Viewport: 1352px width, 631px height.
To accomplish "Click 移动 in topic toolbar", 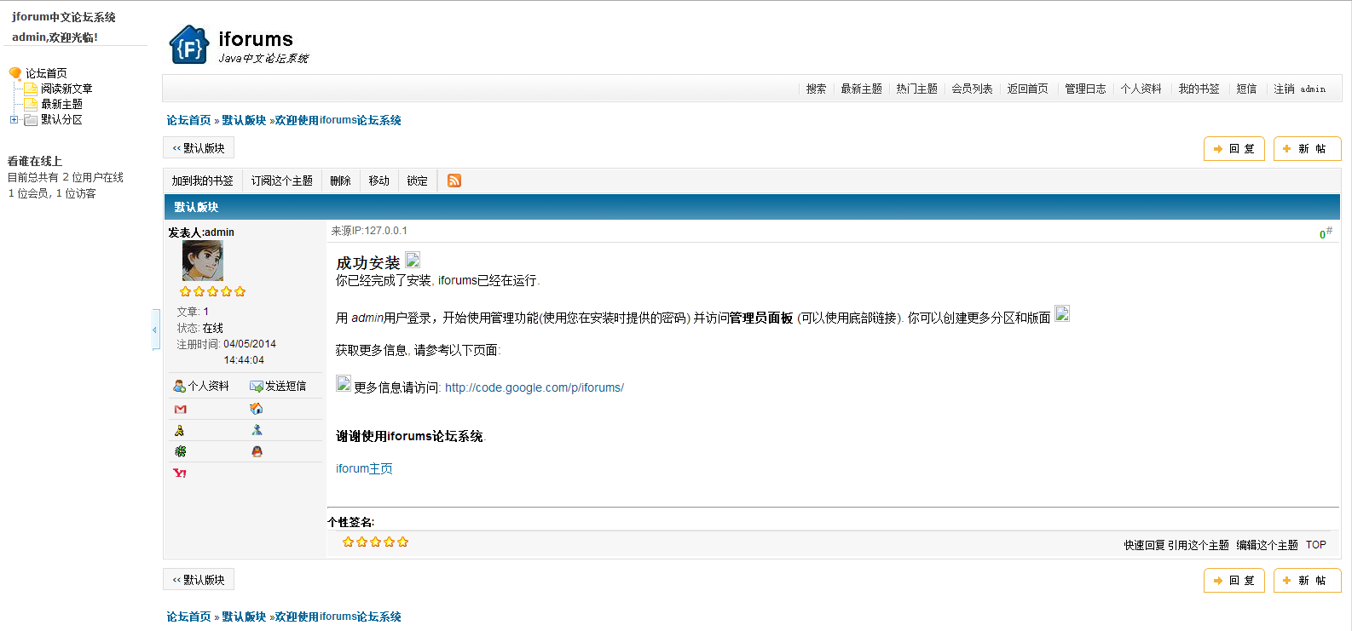I will [378, 181].
